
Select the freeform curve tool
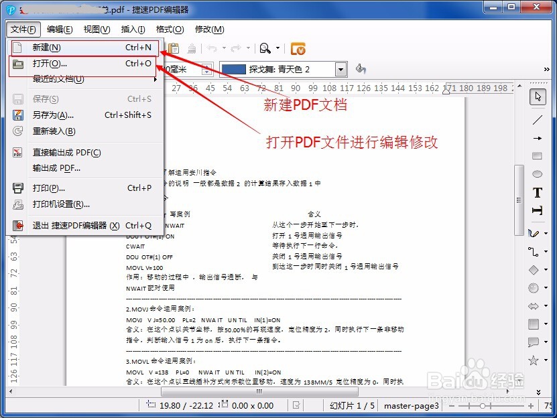[534, 233]
